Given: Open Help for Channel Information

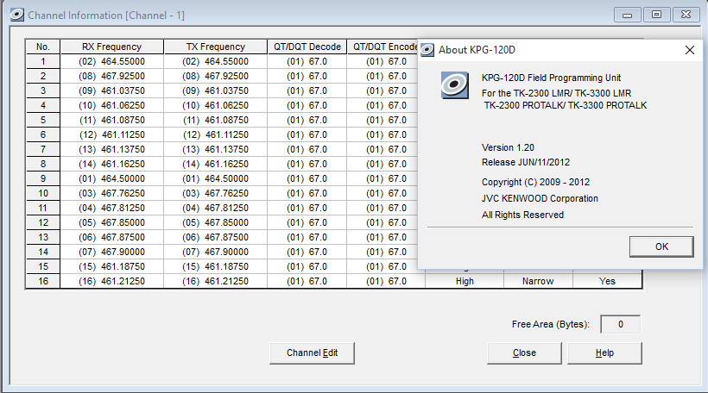Looking at the screenshot, I should click(x=604, y=352).
